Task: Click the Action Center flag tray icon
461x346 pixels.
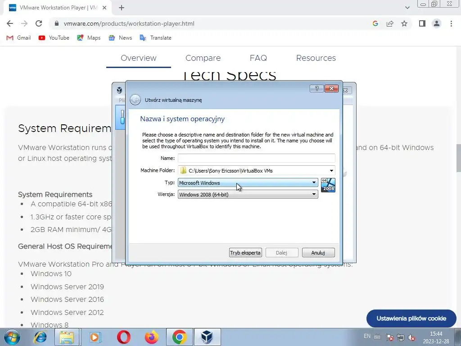Action: pos(389,337)
